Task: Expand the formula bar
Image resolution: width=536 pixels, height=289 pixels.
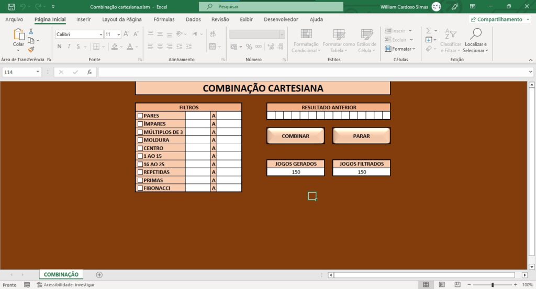Action: pos(531,72)
